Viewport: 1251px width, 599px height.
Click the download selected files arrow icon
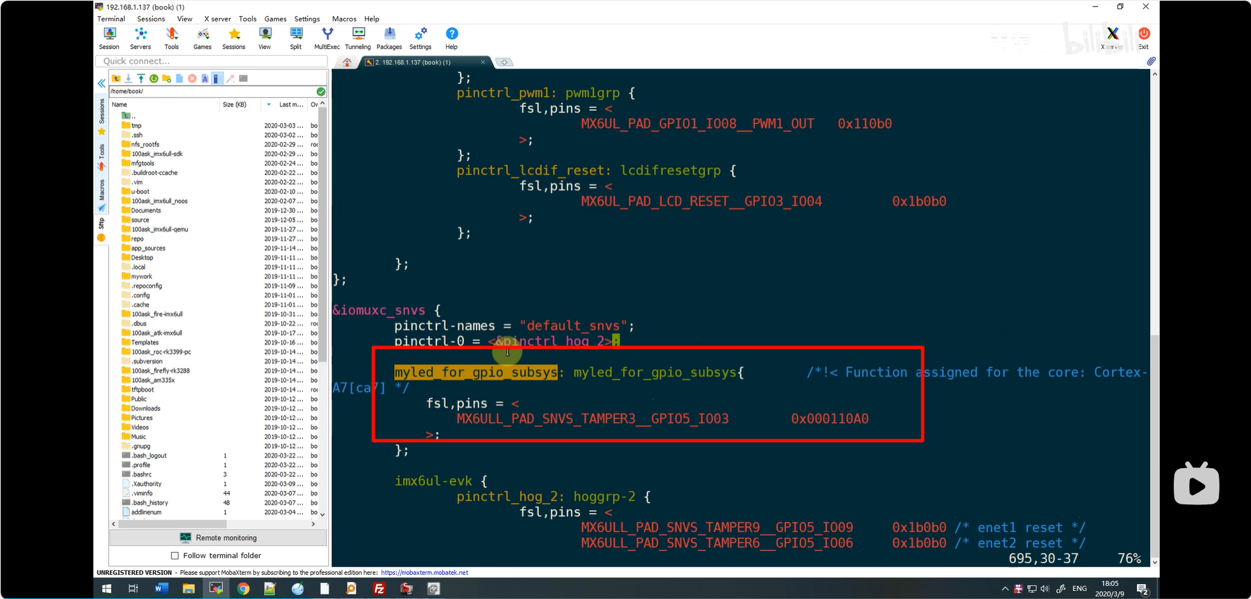[128, 78]
